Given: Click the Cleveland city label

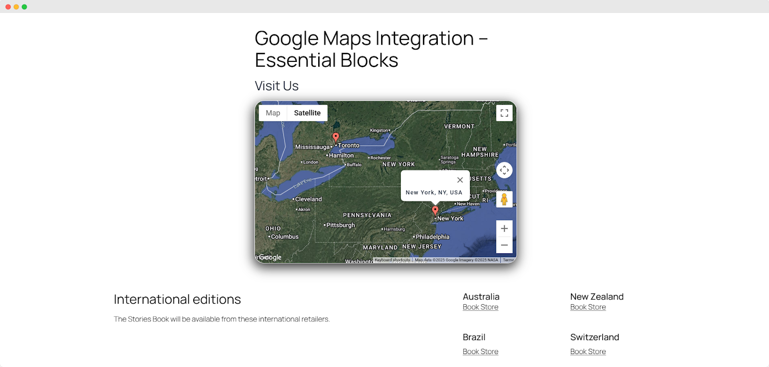Looking at the screenshot, I should click(x=309, y=199).
